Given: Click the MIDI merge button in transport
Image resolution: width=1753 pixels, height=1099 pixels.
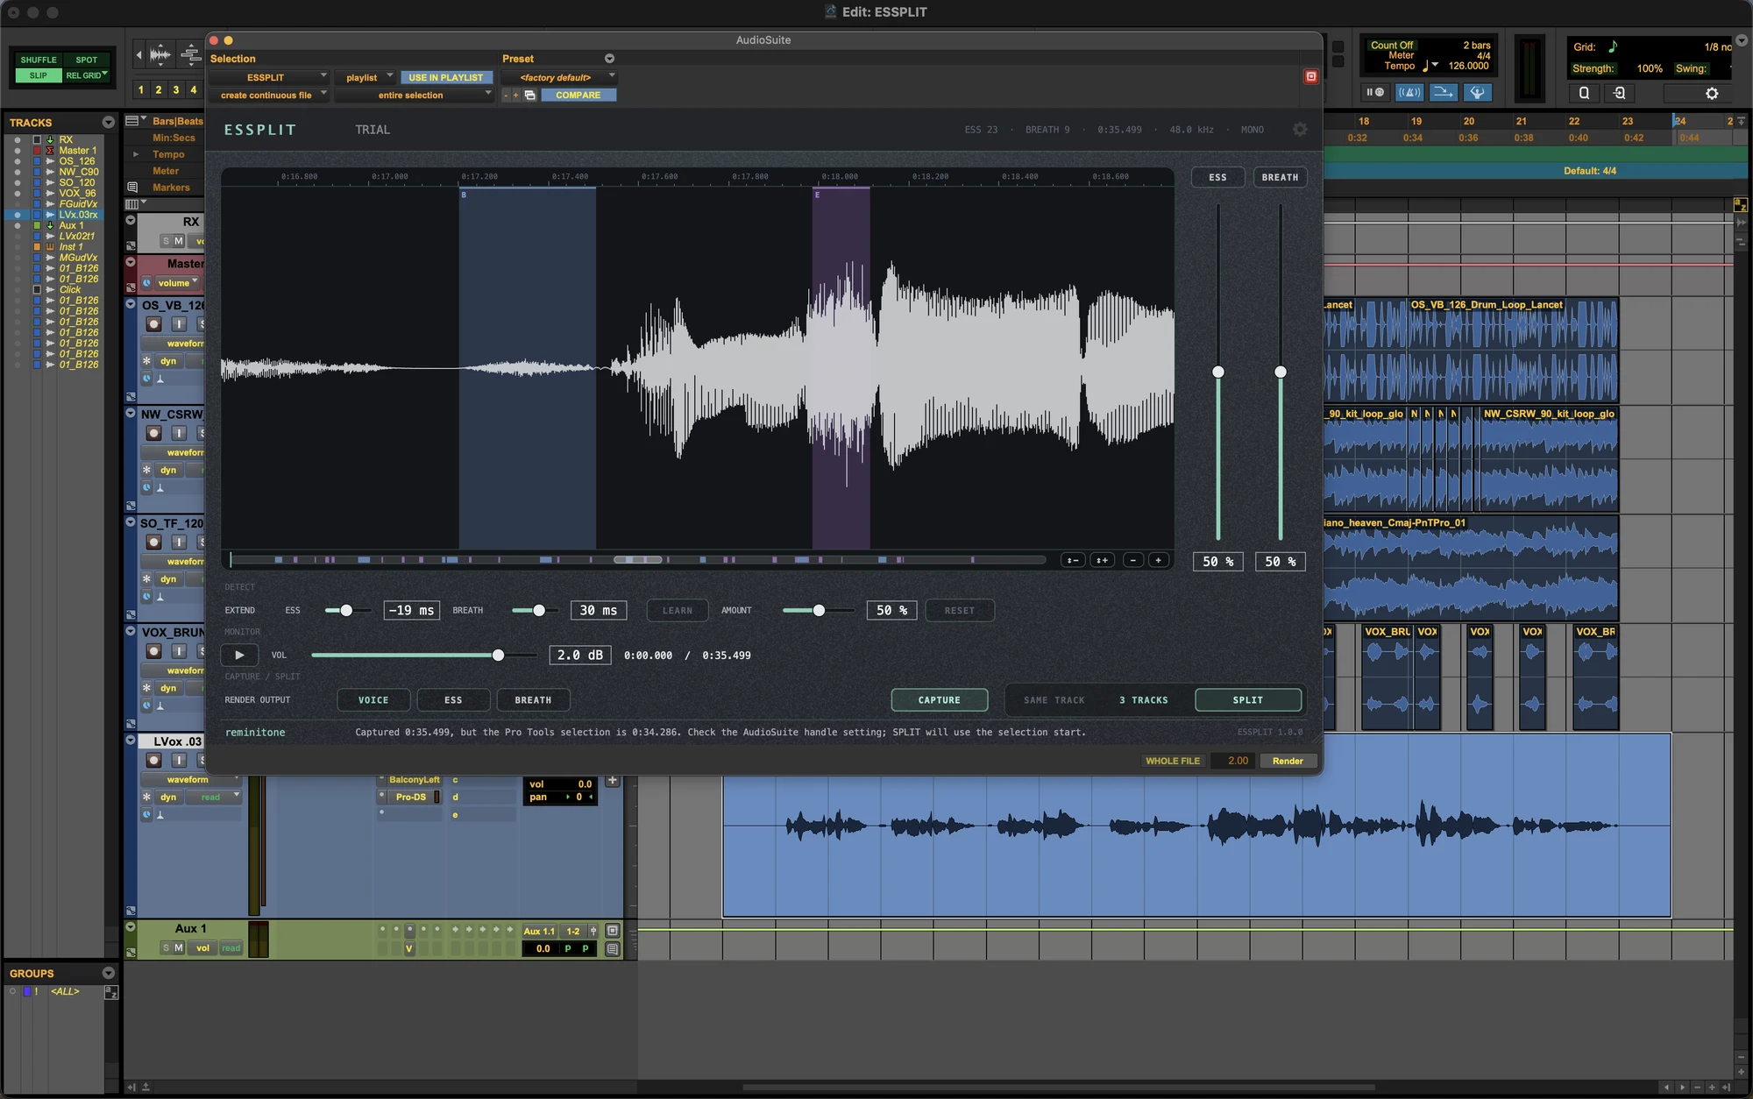Looking at the screenshot, I should (x=1443, y=92).
